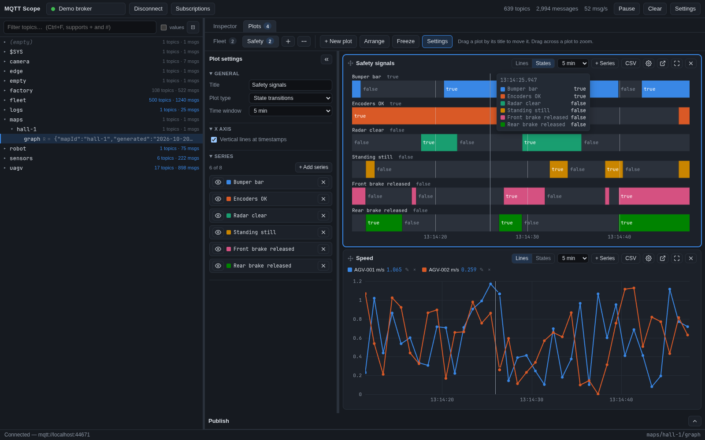
Task: Click the Safety signals move handle
Action: [x=351, y=63]
